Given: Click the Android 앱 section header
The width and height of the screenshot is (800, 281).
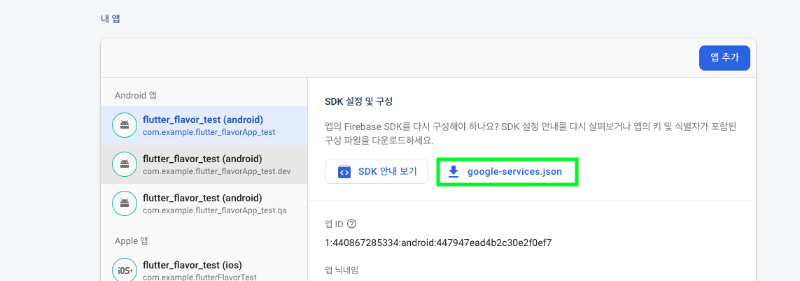Looking at the screenshot, I should tap(135, 95).
